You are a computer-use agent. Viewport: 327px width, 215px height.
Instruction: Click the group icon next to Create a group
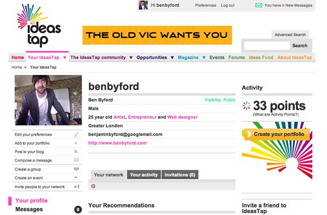tap(76, 169)
